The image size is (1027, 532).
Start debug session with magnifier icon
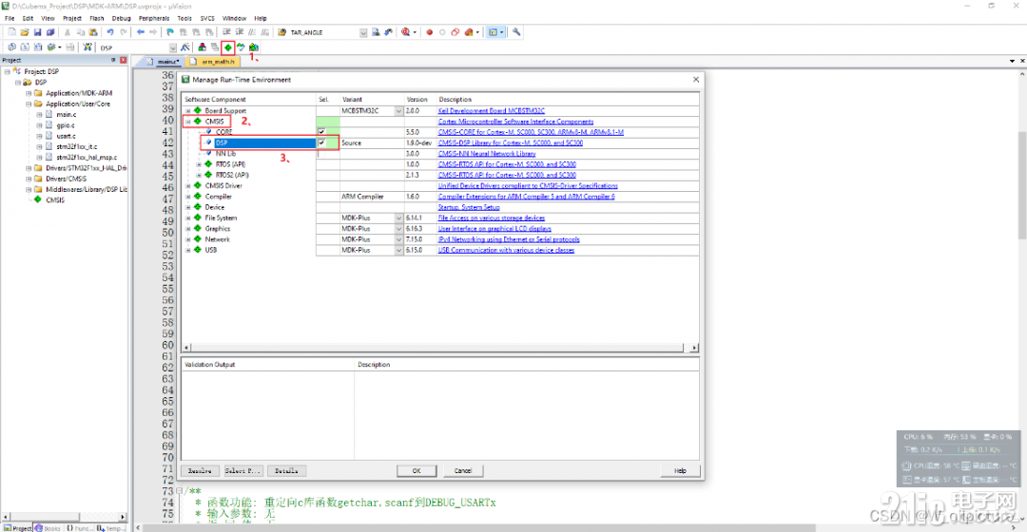click(406, 32)
